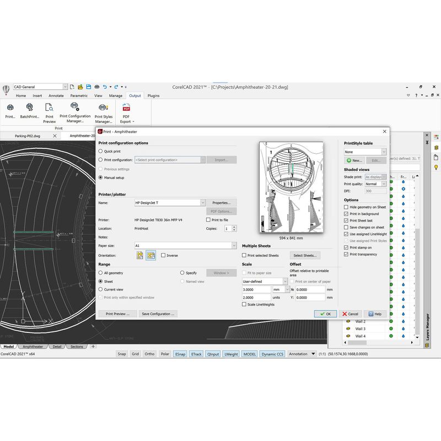Click the Save floppy disk icon
This screenshot has height=441, width=441.
pos(89,87)
